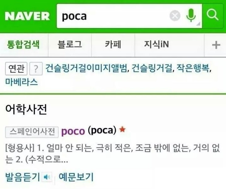226x189 pixels.
Task: Click the 연관 related searches label
Action: pyautogui.click(x=16, y=69)
